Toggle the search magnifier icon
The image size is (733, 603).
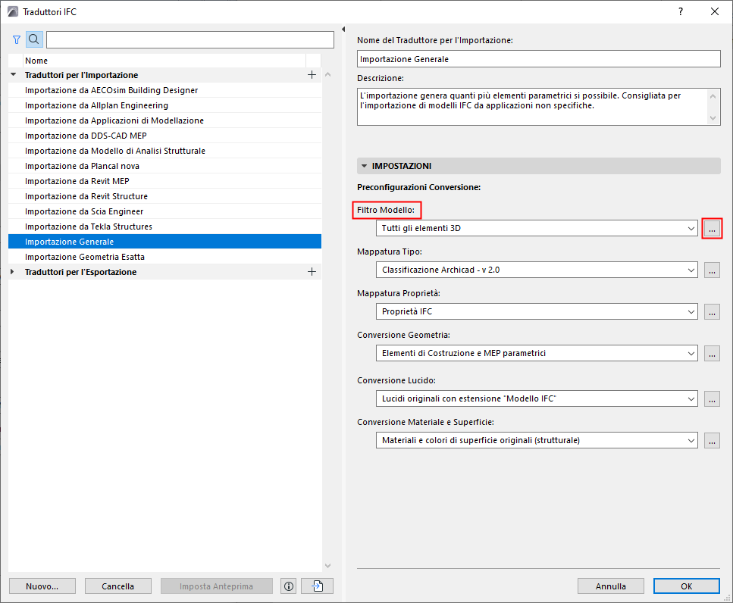tap(34, 39)
